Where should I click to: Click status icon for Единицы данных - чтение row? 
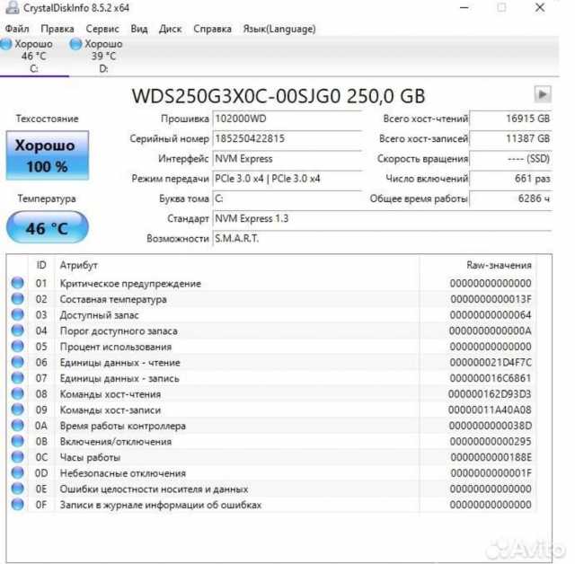[17, 362]
